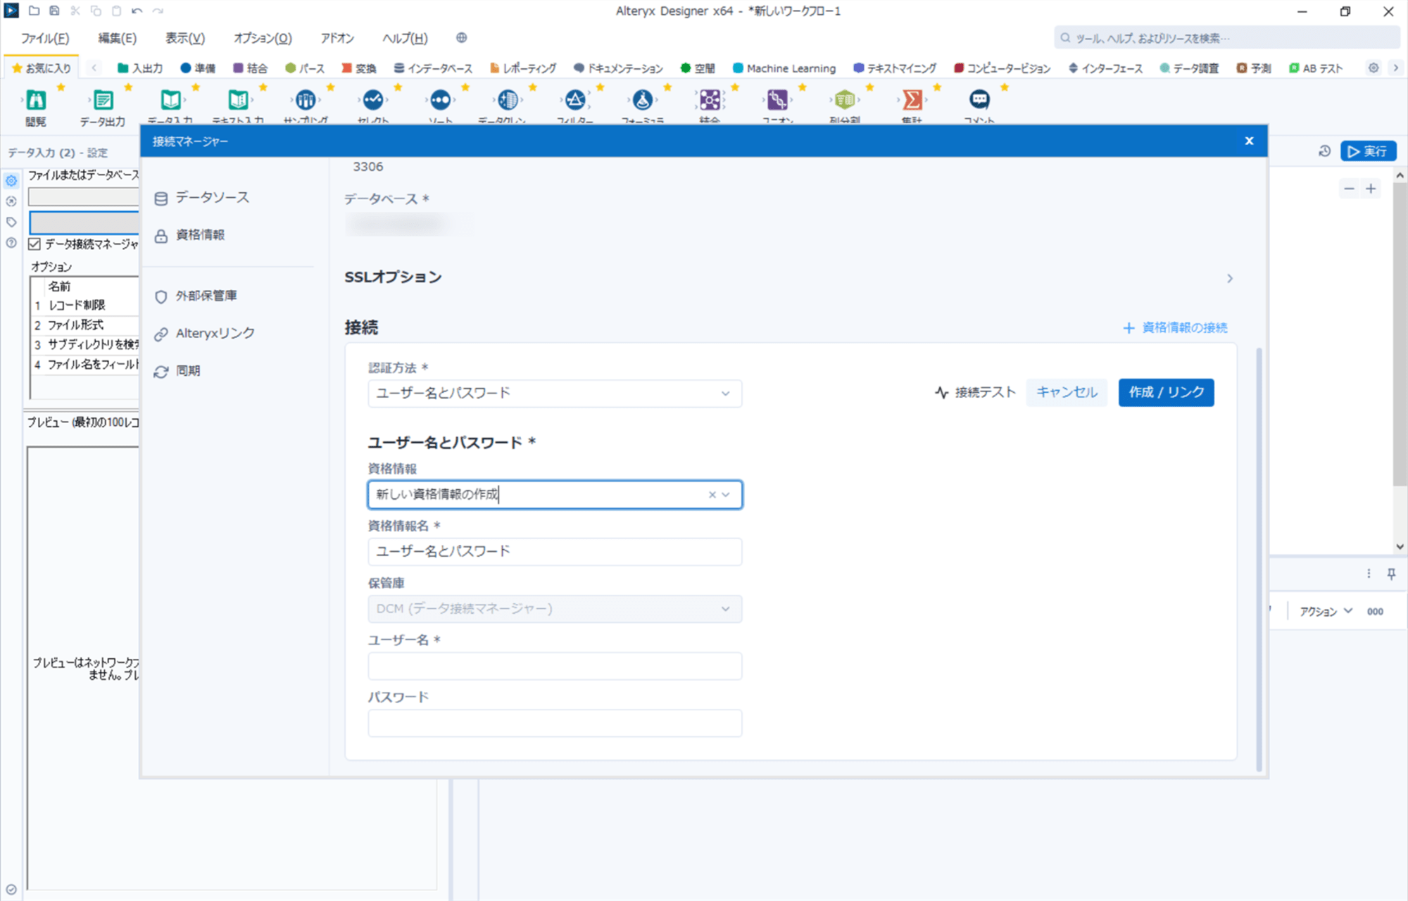1408x901 pixels.
Task: Open 資格情報 in connection manager sidebar
Action: tap(190, 235)
